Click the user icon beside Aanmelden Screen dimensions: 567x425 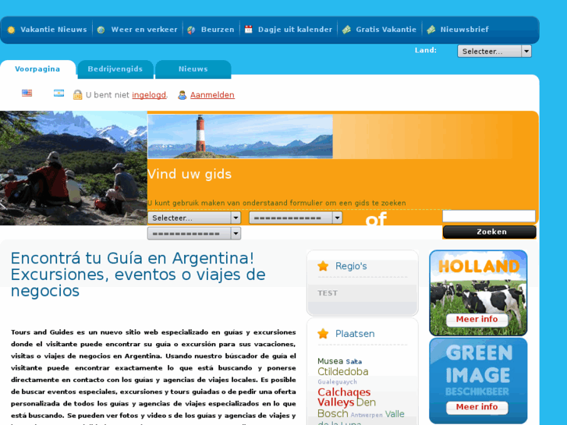coord(183,95)
